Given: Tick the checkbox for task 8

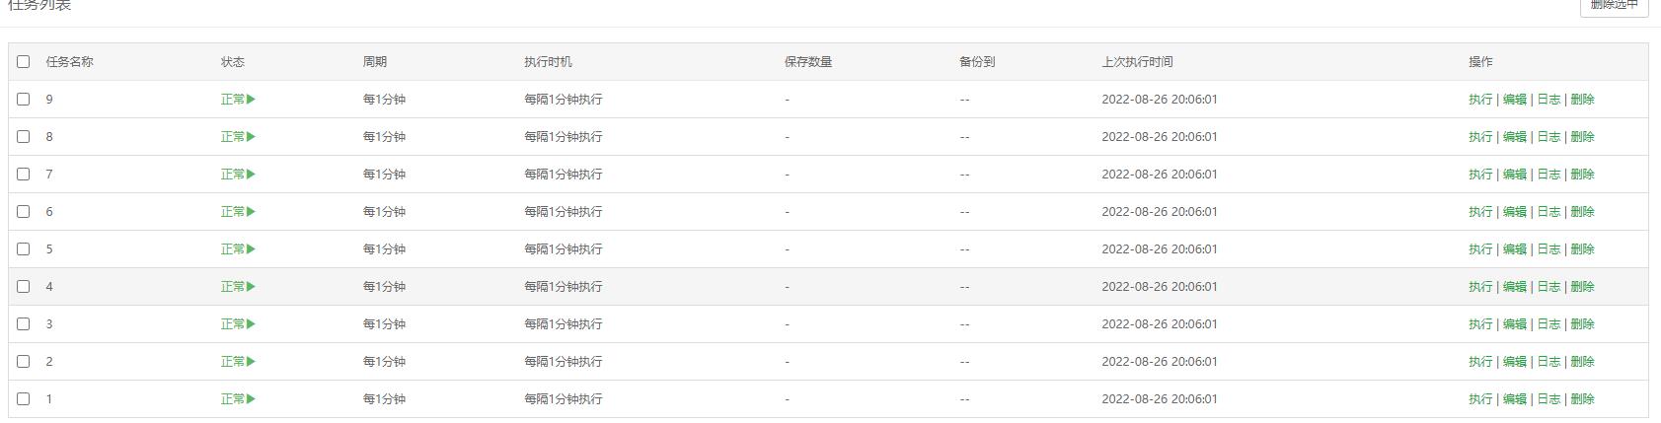Looking at the screenshot, I should tap(24, 137).
